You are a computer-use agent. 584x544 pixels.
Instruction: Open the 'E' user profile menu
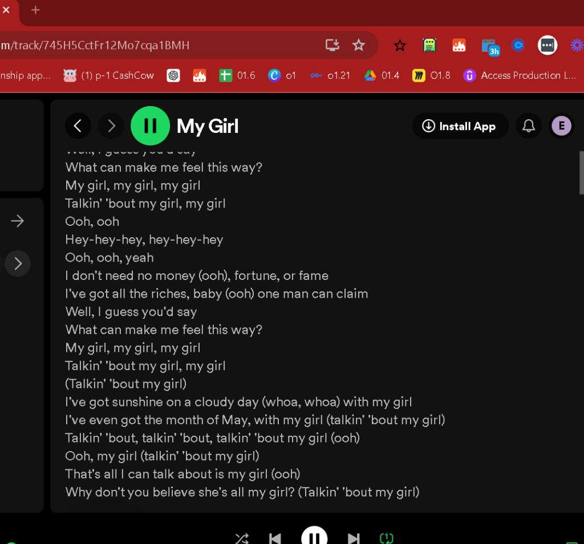[x=561, y=126]
